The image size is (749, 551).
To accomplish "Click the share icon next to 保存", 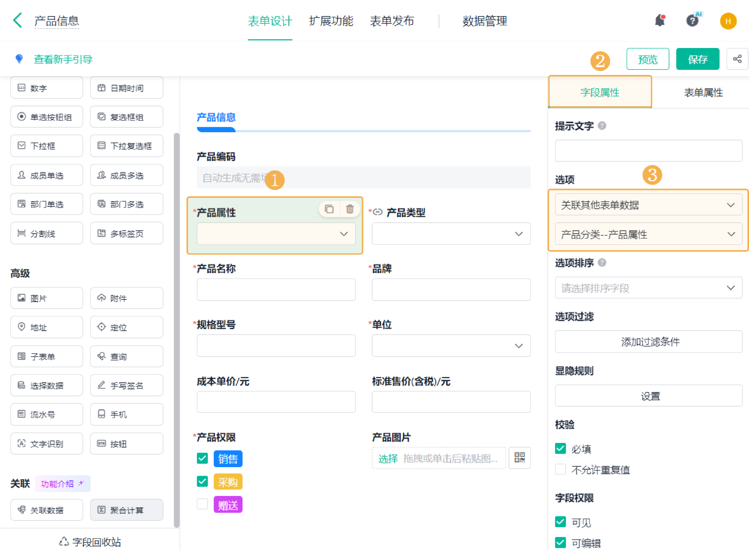I will point(737,59).
